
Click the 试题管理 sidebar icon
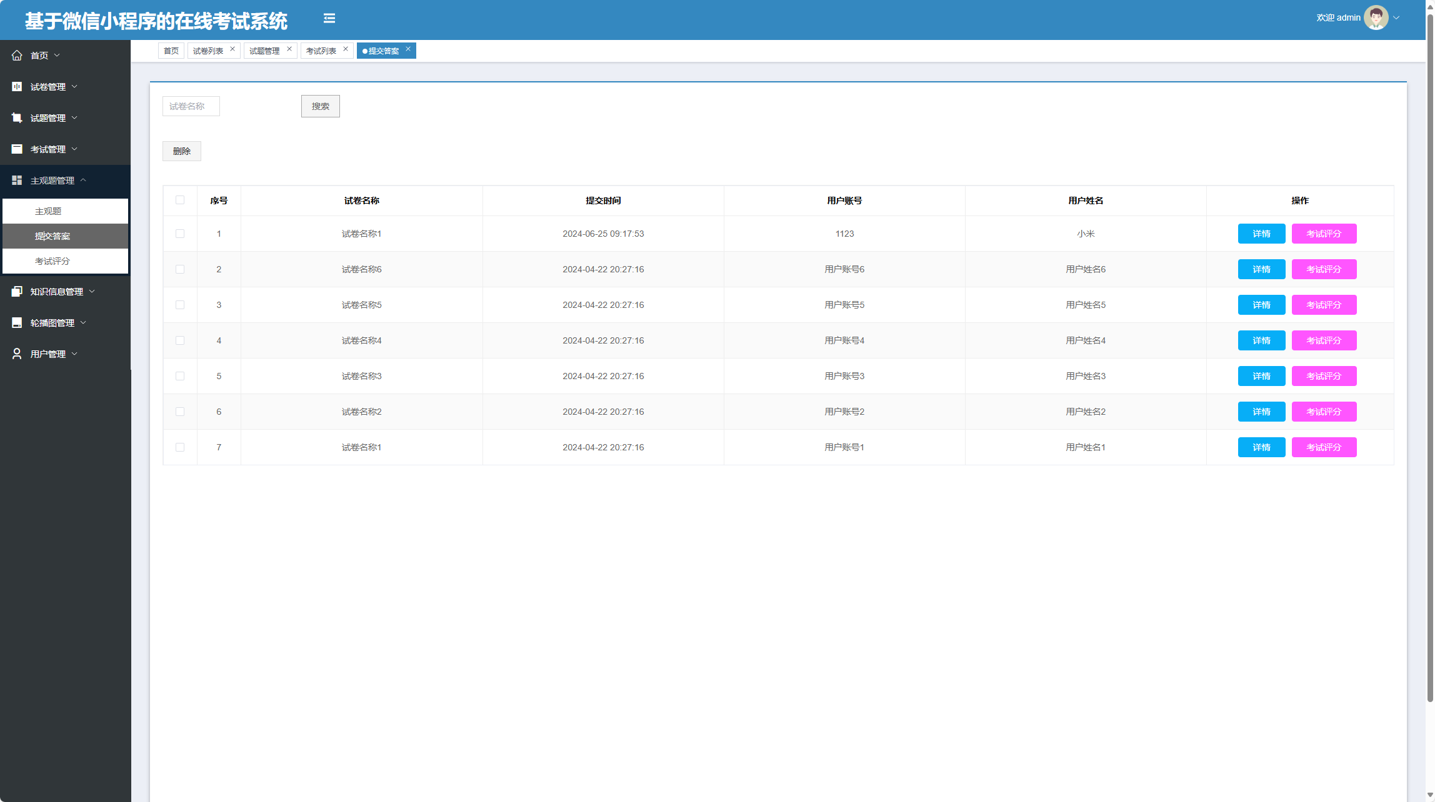17,118
